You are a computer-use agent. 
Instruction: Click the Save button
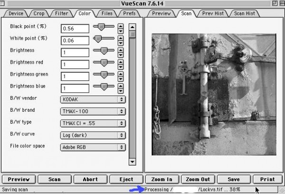pyautogui.click(x=234, y=179)
